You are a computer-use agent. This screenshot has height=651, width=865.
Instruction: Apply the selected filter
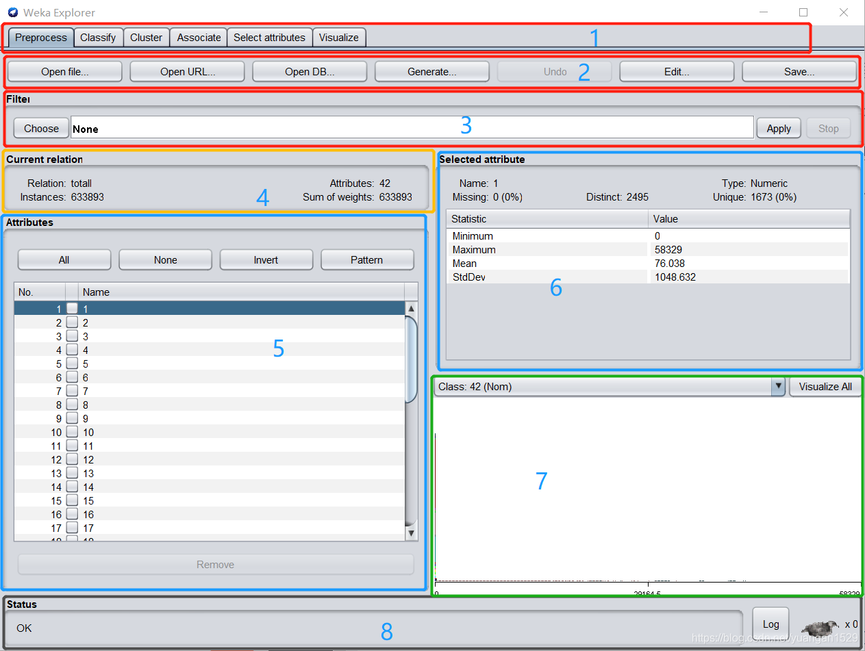(x=779, y=128)
